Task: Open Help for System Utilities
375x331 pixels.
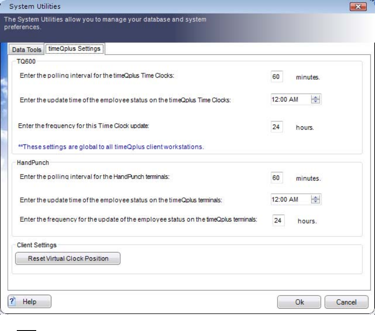Action: tap(29, 301)
